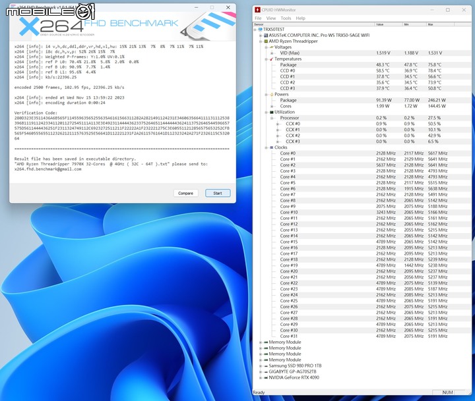
Task: Collapse the Temperatures section
Action: [267, 59]
